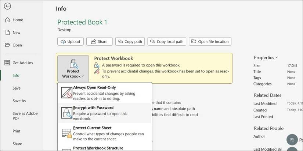Open the New page in sidebar
Screen dimensions: 303x151
pyautogui.click(x=17, y=33)
